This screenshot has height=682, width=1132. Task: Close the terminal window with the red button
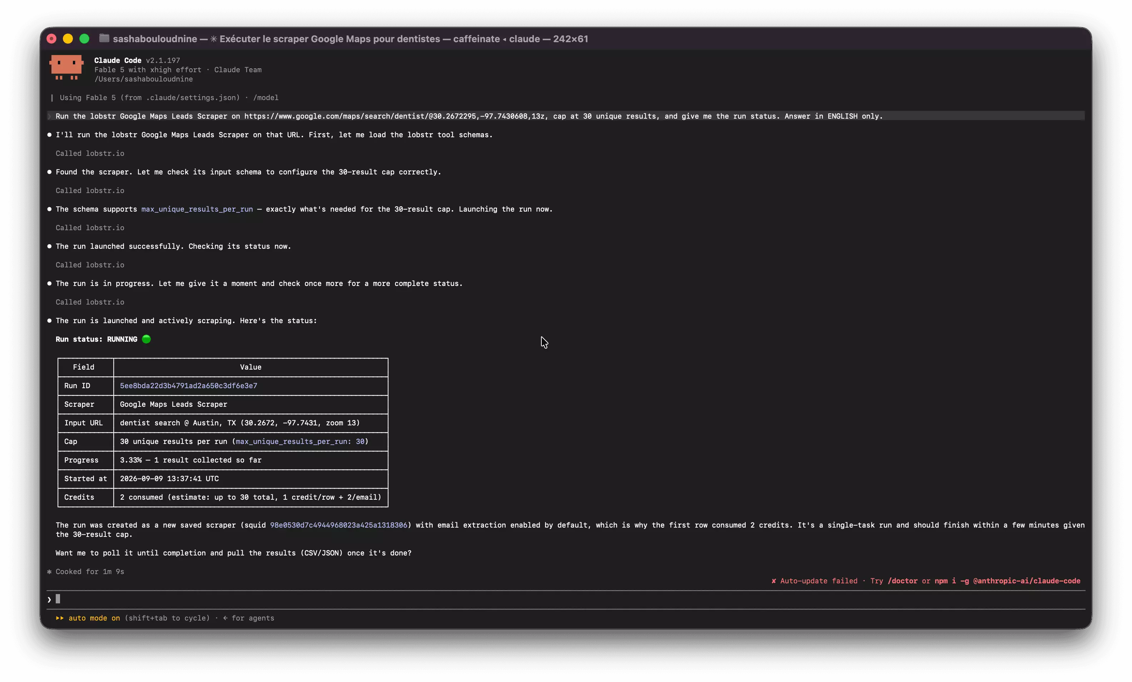[x=51, y=39]
